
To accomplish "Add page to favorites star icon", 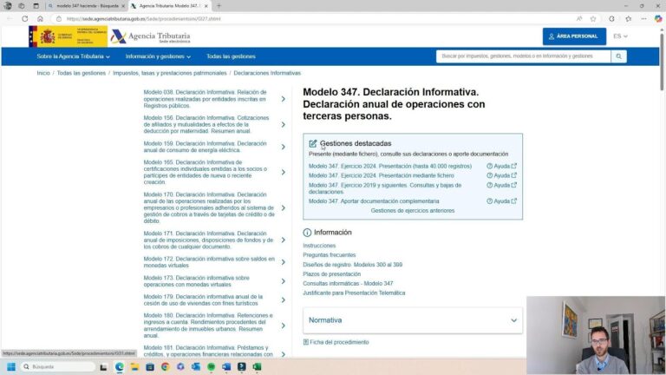I will pos(593,19).
